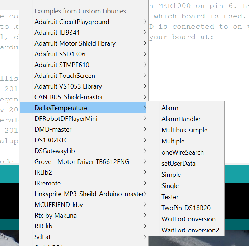The width and height of the screenshot is (249, 246).
Task: Expand arrow next to SdFat
Action: pos(145,237)
